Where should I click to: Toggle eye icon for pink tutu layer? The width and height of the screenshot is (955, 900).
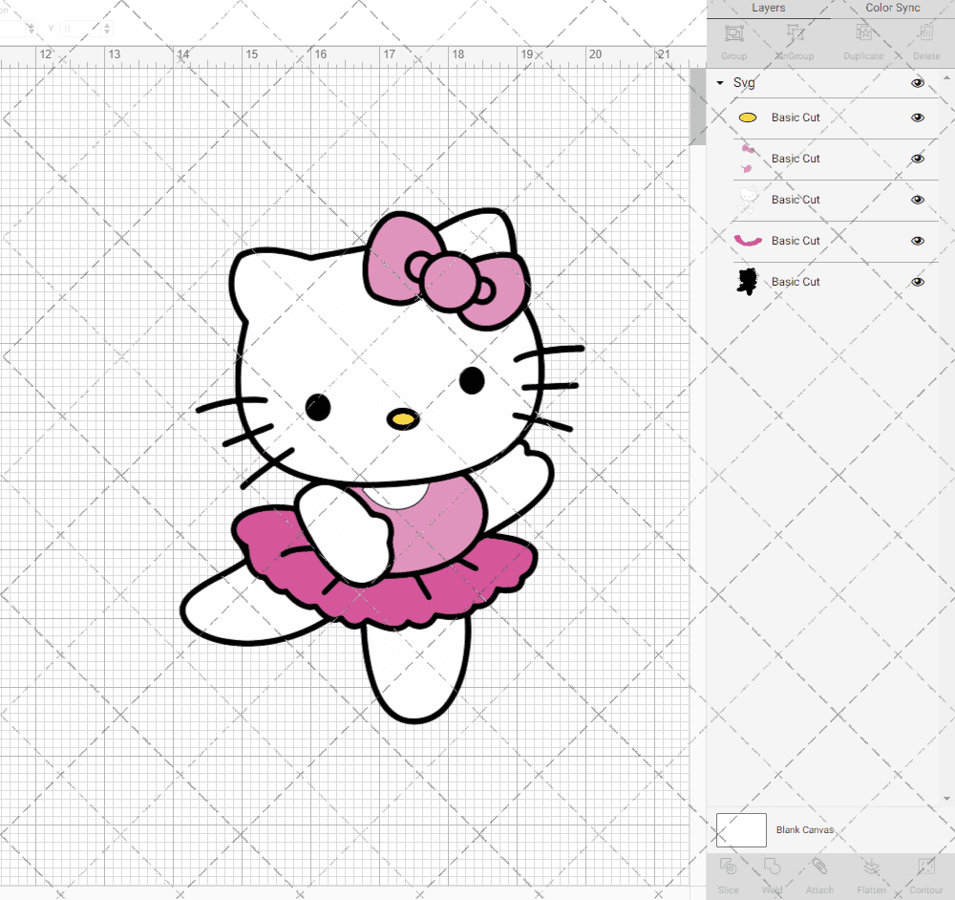tap(917, 241)
